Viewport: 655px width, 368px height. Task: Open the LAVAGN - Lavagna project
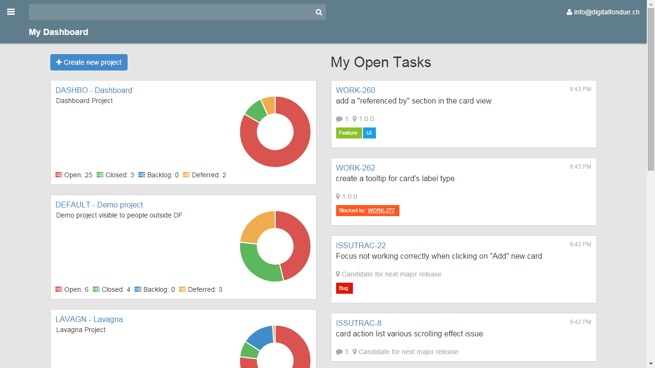tap(89, 319)
